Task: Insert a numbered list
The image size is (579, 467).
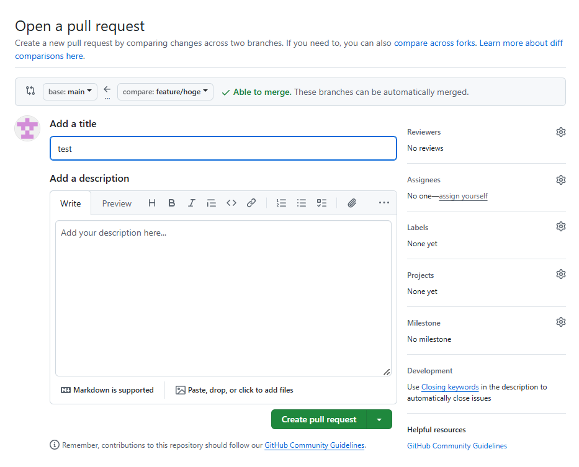Action: tap(282, 203)
